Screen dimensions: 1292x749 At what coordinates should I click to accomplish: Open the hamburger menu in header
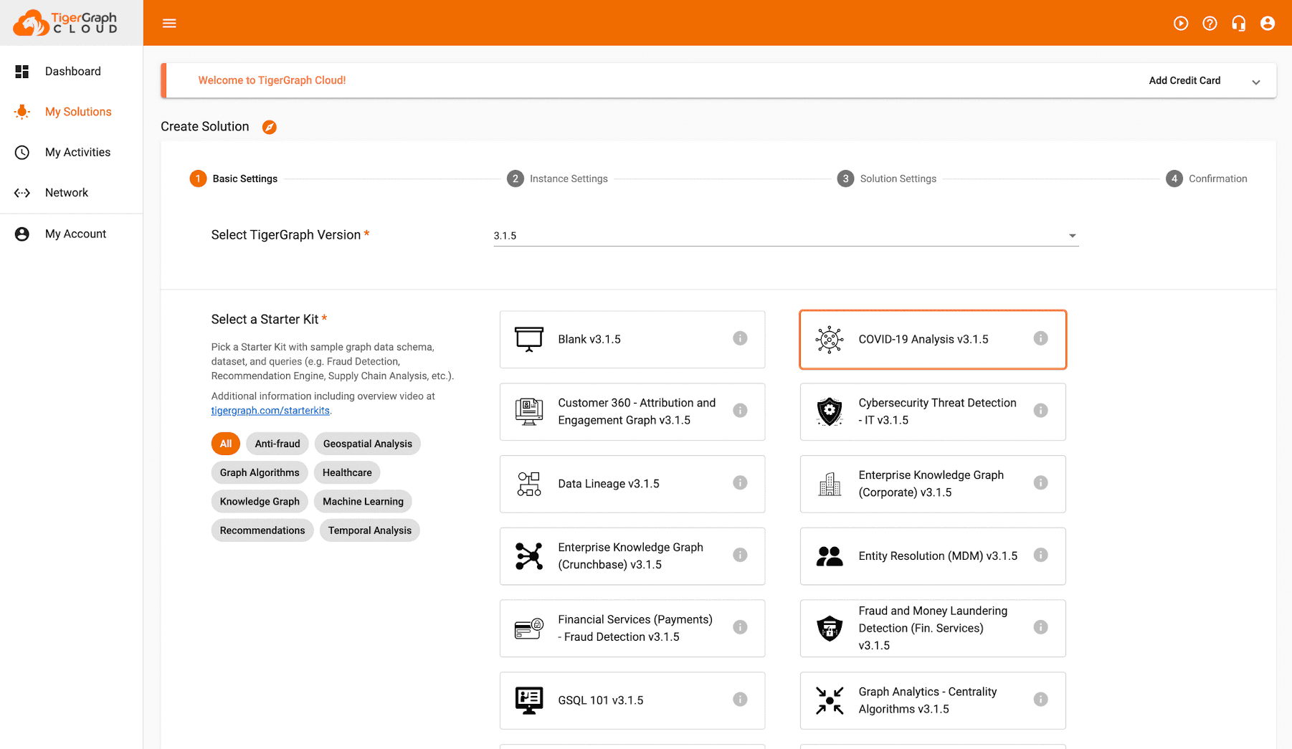(169, 23)
